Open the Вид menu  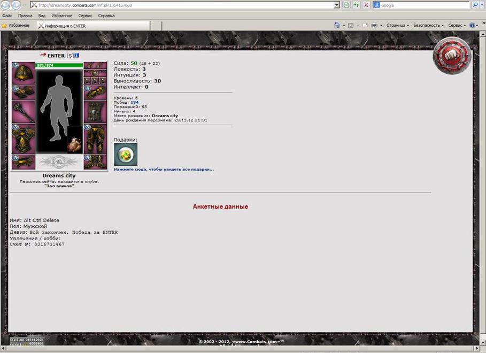[42, 16]
